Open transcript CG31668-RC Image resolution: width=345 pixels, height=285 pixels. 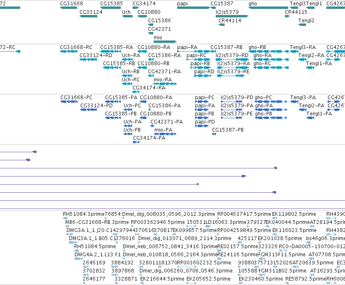(76, 47)
